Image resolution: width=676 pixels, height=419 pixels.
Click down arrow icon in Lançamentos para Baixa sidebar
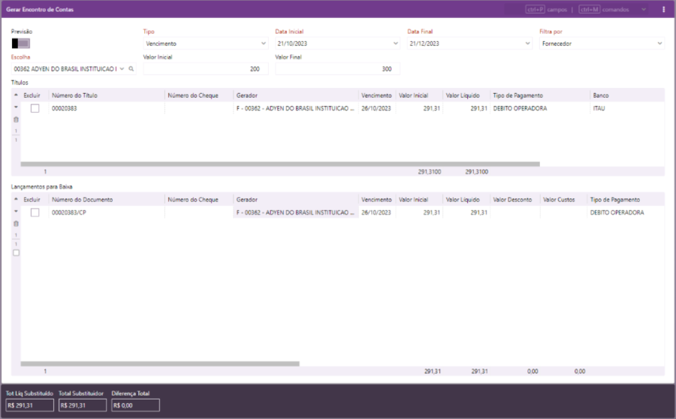click(16, 211)
